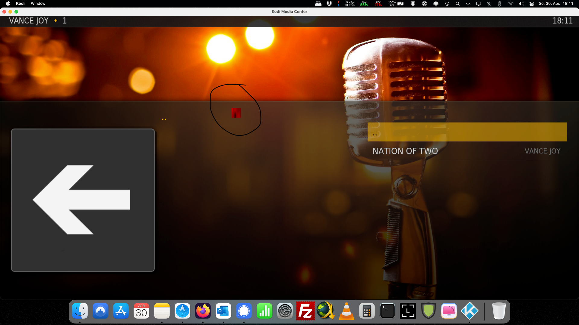Open the Calculator dock icon

pyautogui.click(x=367, y=311)
